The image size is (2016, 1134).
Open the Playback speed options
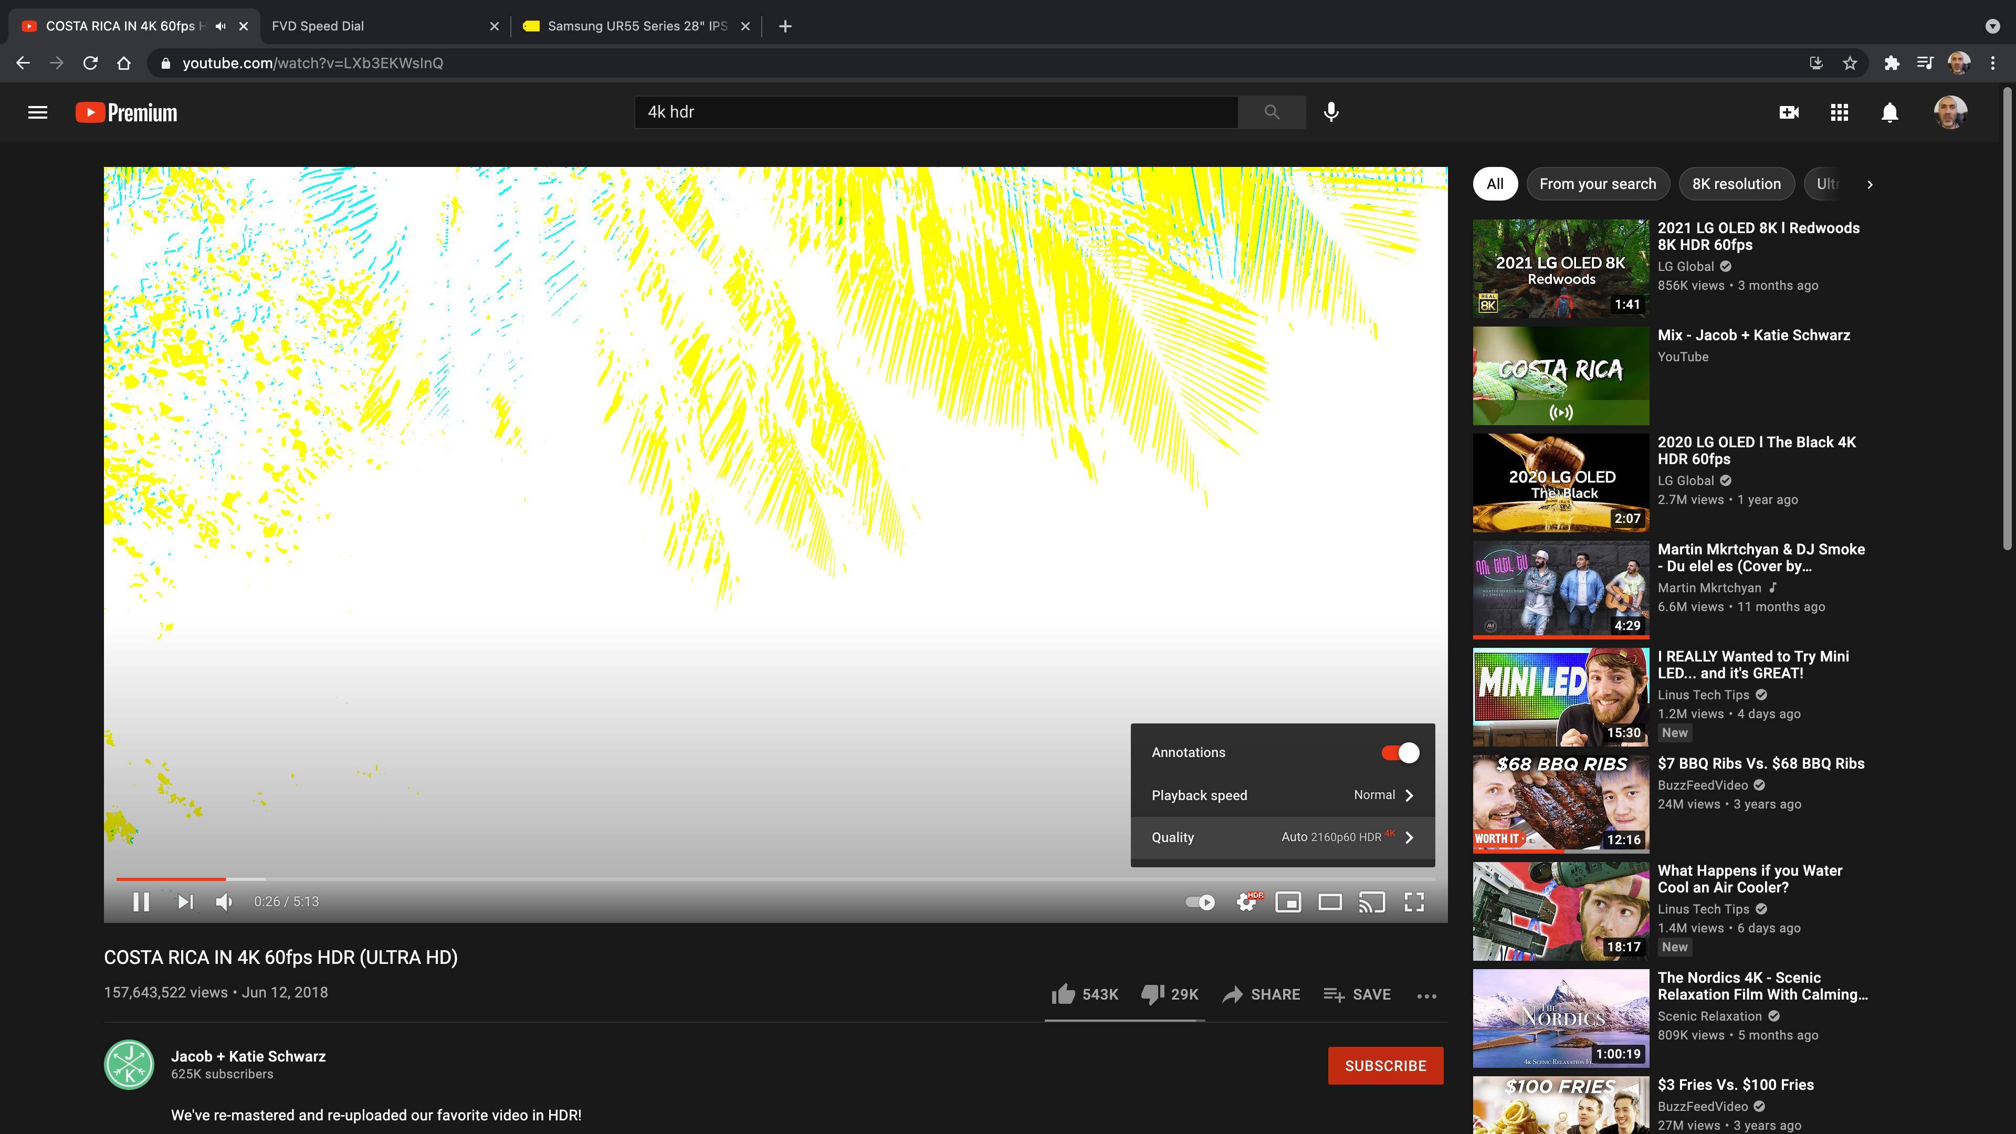(x=1282, y=795)
